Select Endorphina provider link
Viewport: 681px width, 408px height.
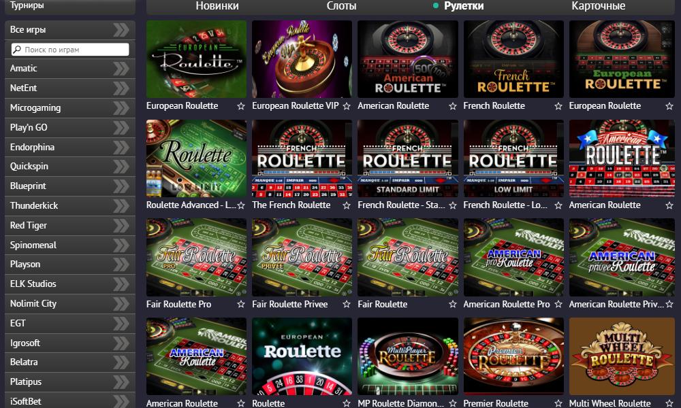point(32,148)
